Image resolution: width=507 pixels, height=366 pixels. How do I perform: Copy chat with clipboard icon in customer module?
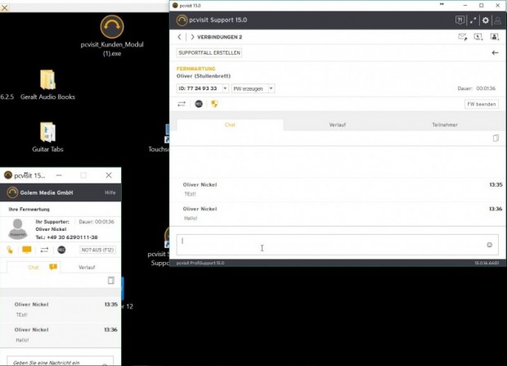[x=111, y=280]
